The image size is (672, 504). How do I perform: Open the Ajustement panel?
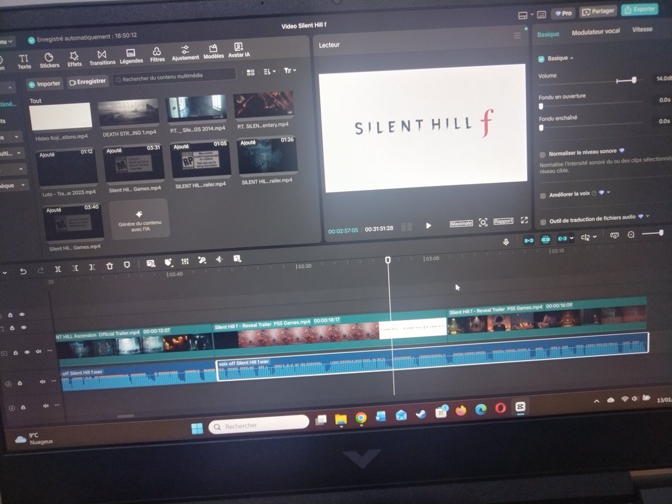pos(185,53)
